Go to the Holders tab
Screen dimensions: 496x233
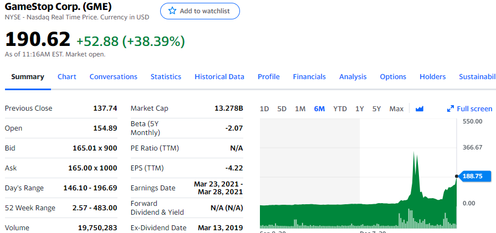tap(432, 77)
